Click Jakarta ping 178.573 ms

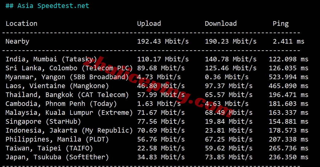pos(289,130)
